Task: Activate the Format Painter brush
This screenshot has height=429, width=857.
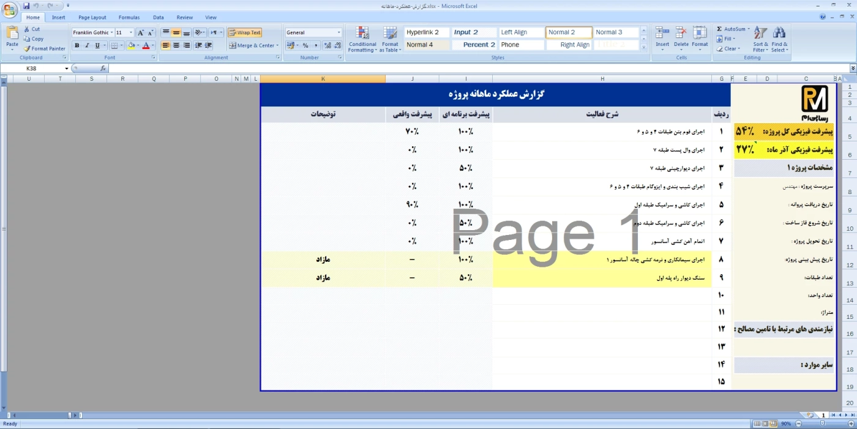Action: (x=45, y=48)
